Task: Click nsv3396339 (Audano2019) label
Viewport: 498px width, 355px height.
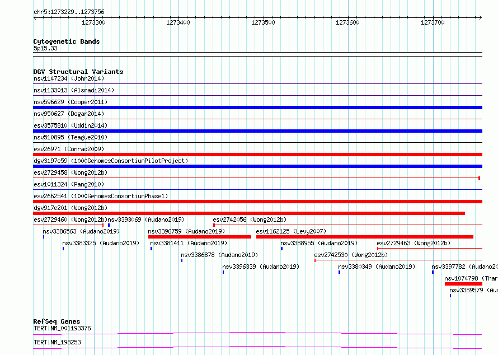Action: coord(261,267)
